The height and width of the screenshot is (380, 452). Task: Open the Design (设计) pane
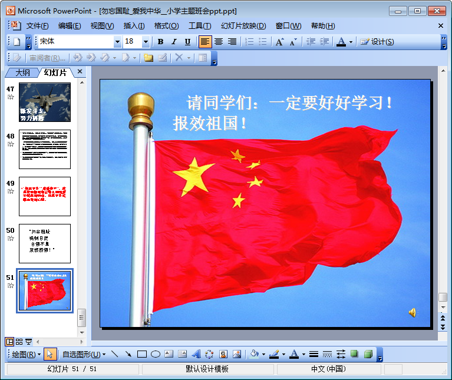[x=377, y=42]
